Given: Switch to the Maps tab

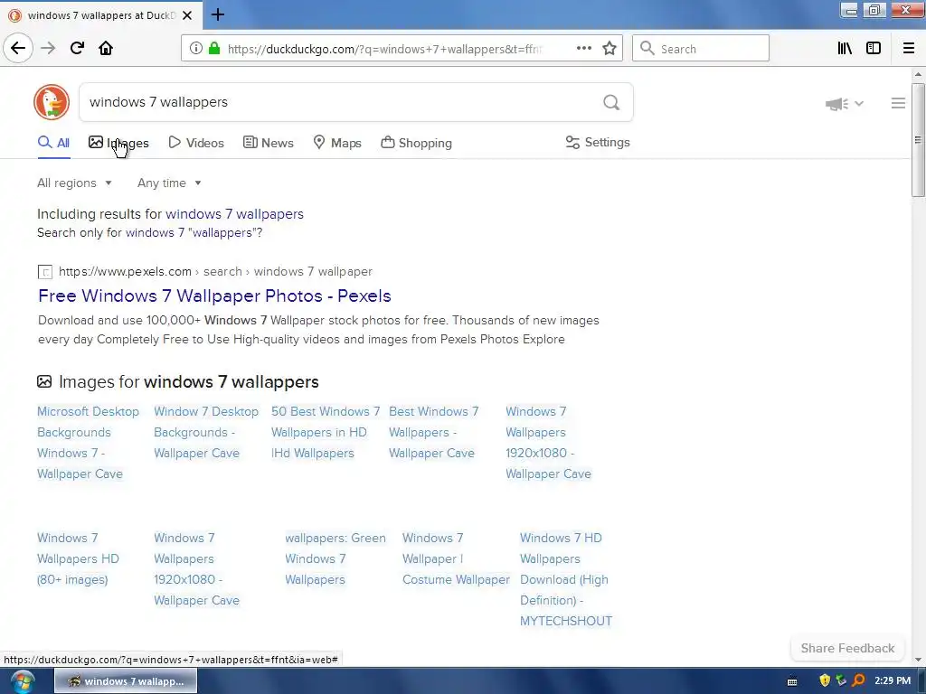Looking at the screenshot, I should 337,143.
